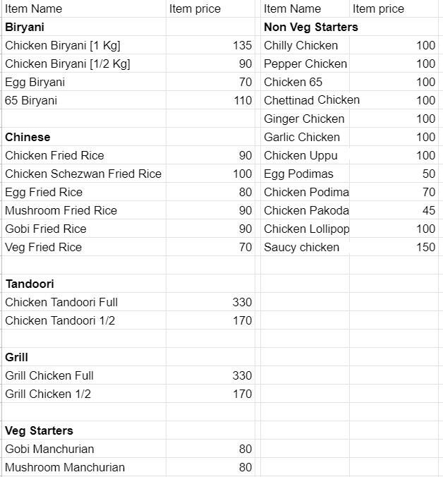Click the Mushroom Fried Rice cell
This screenshot has height=477, width=443.
61,210
